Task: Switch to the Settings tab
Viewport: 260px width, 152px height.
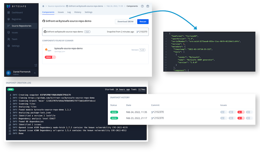Action: (x=89, y=12)
